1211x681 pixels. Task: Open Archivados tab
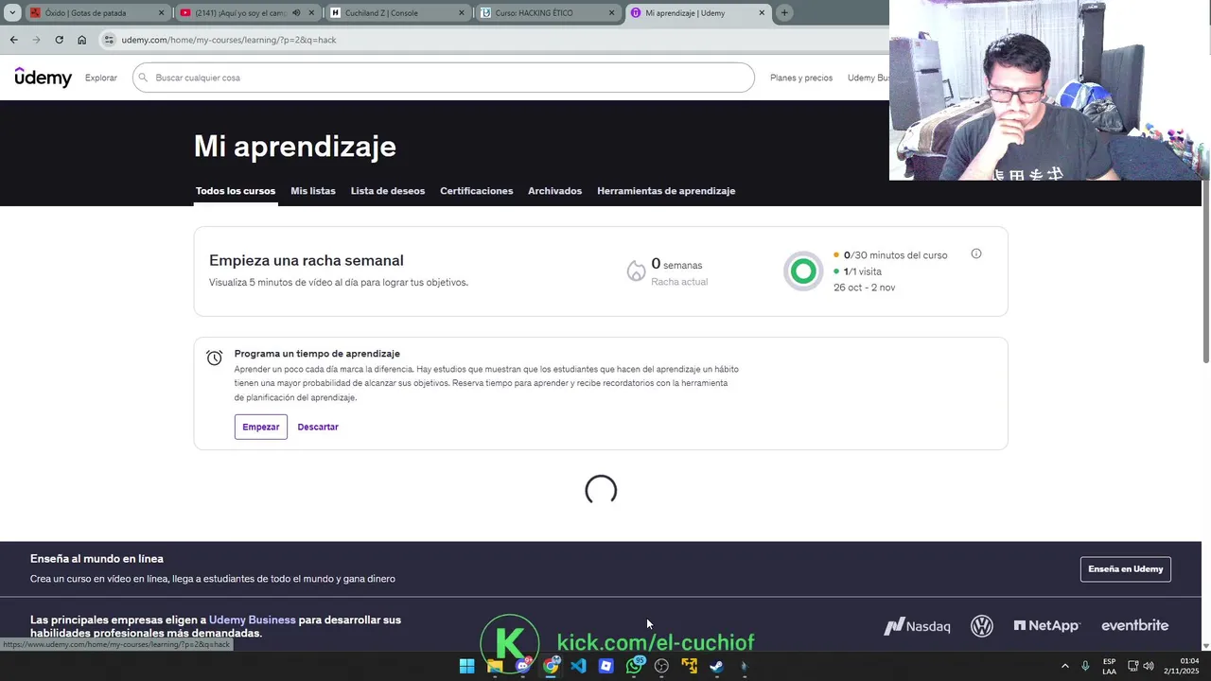[x=554, y=191]
